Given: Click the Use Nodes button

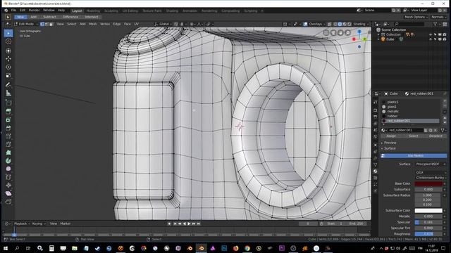Looking at the screenshot, I should [414, 156].
